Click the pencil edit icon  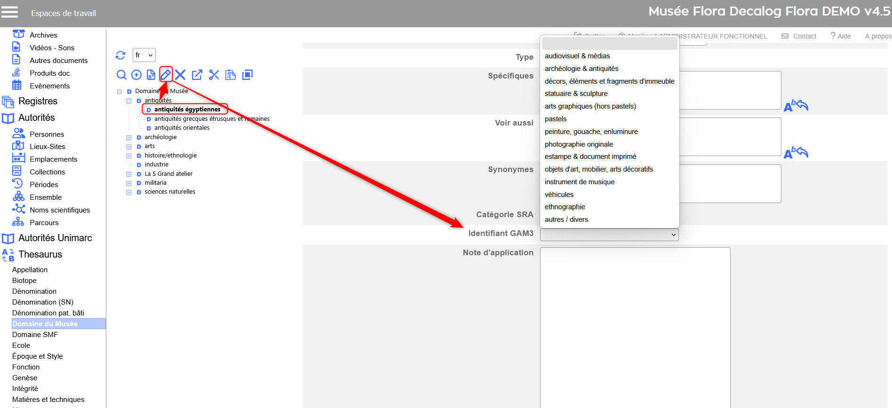coord(166,74)
